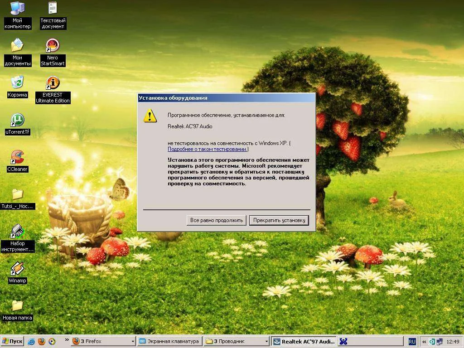464x348 pixels.
Task: Open Подробнее о таком тестировании link
Action: coord(207,149)
